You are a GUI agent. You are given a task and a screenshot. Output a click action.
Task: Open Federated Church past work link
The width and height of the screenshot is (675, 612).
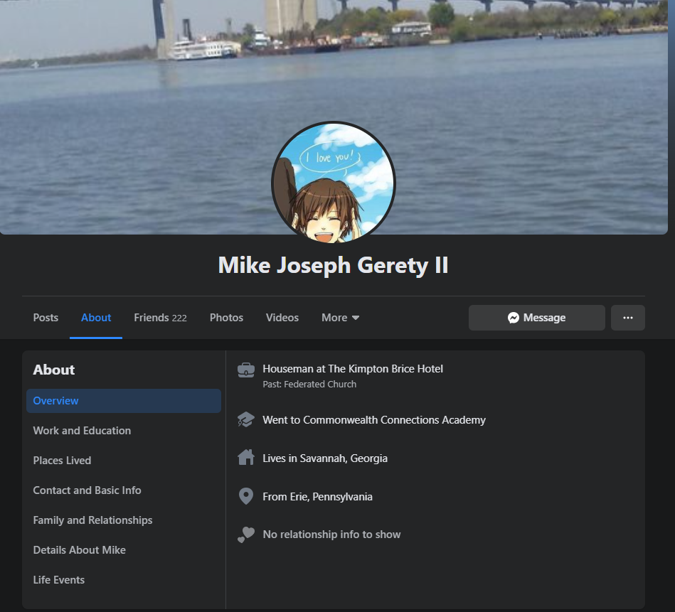pyautogui.click(x=320, y=384)
